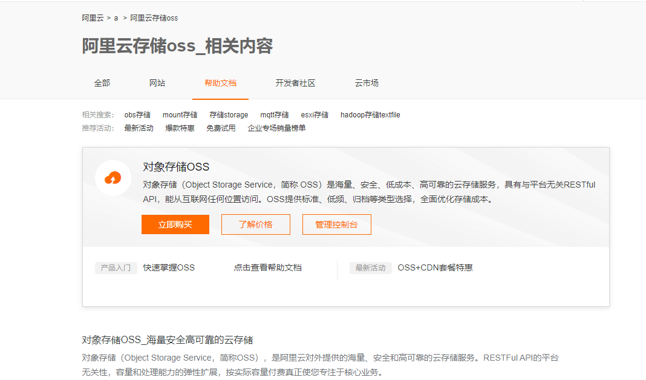The height and width of the screenshot is (380, 646).
Task: Open the OSS+CDN套餐特惠 link
Action: 435,267
